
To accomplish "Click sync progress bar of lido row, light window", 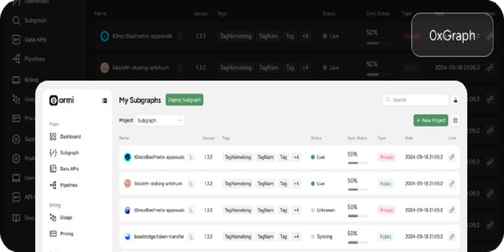I will pos(357,190).
